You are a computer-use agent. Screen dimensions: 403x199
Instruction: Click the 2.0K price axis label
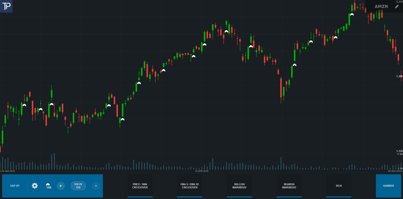pos(399,2)
